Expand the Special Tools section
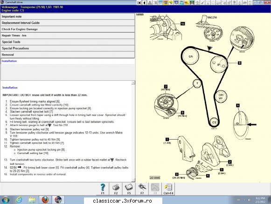Image resolution: width=271 pixels, height=204 pixels. [68, 42]
